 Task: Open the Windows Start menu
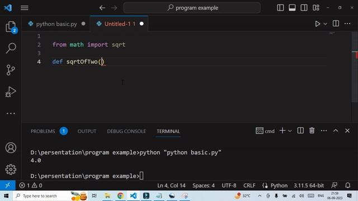[x=6, y=196]
